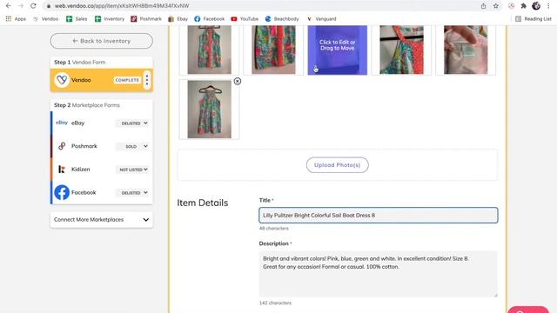Viewport: 557px width, 313px height.
Task: Bookmark this page with the star icon
Action: [x=496, y=6]
